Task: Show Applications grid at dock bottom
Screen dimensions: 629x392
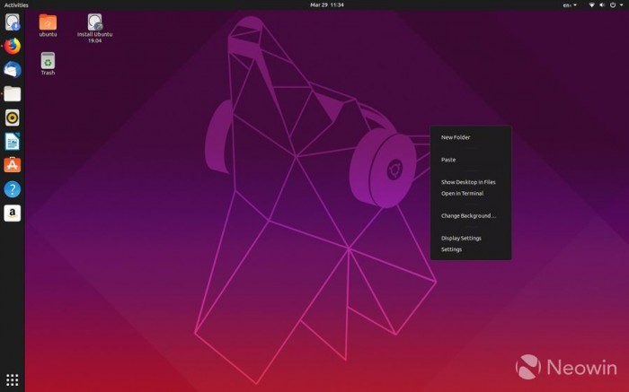Action: pos(12,379)
